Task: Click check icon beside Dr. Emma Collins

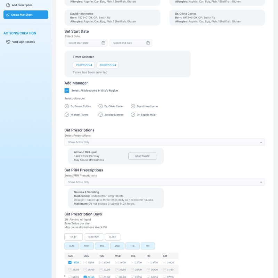Action: 67,106
